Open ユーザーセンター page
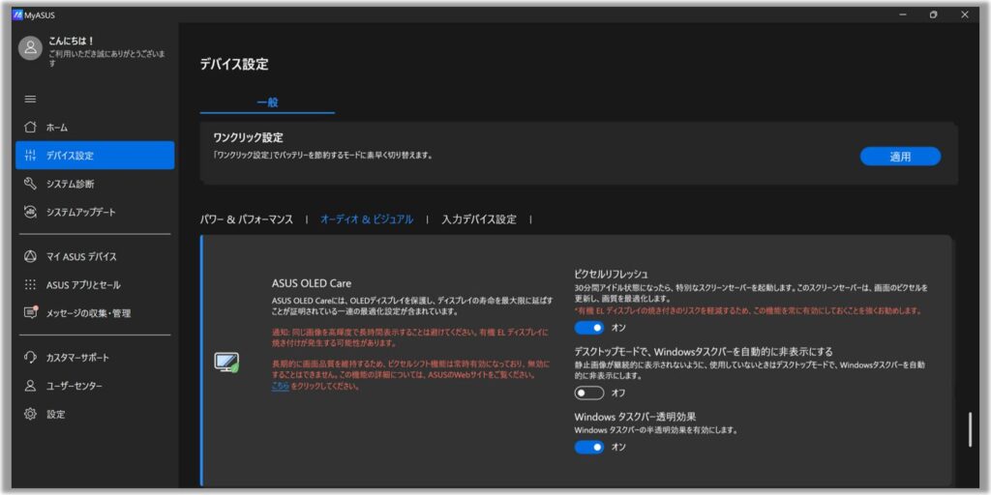 (x=95, y=386)
